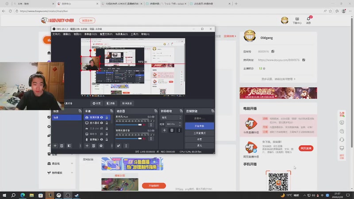The image size is (354, 199).
Task: Open source properties gear in Sources dock
Action: point(101,146)
